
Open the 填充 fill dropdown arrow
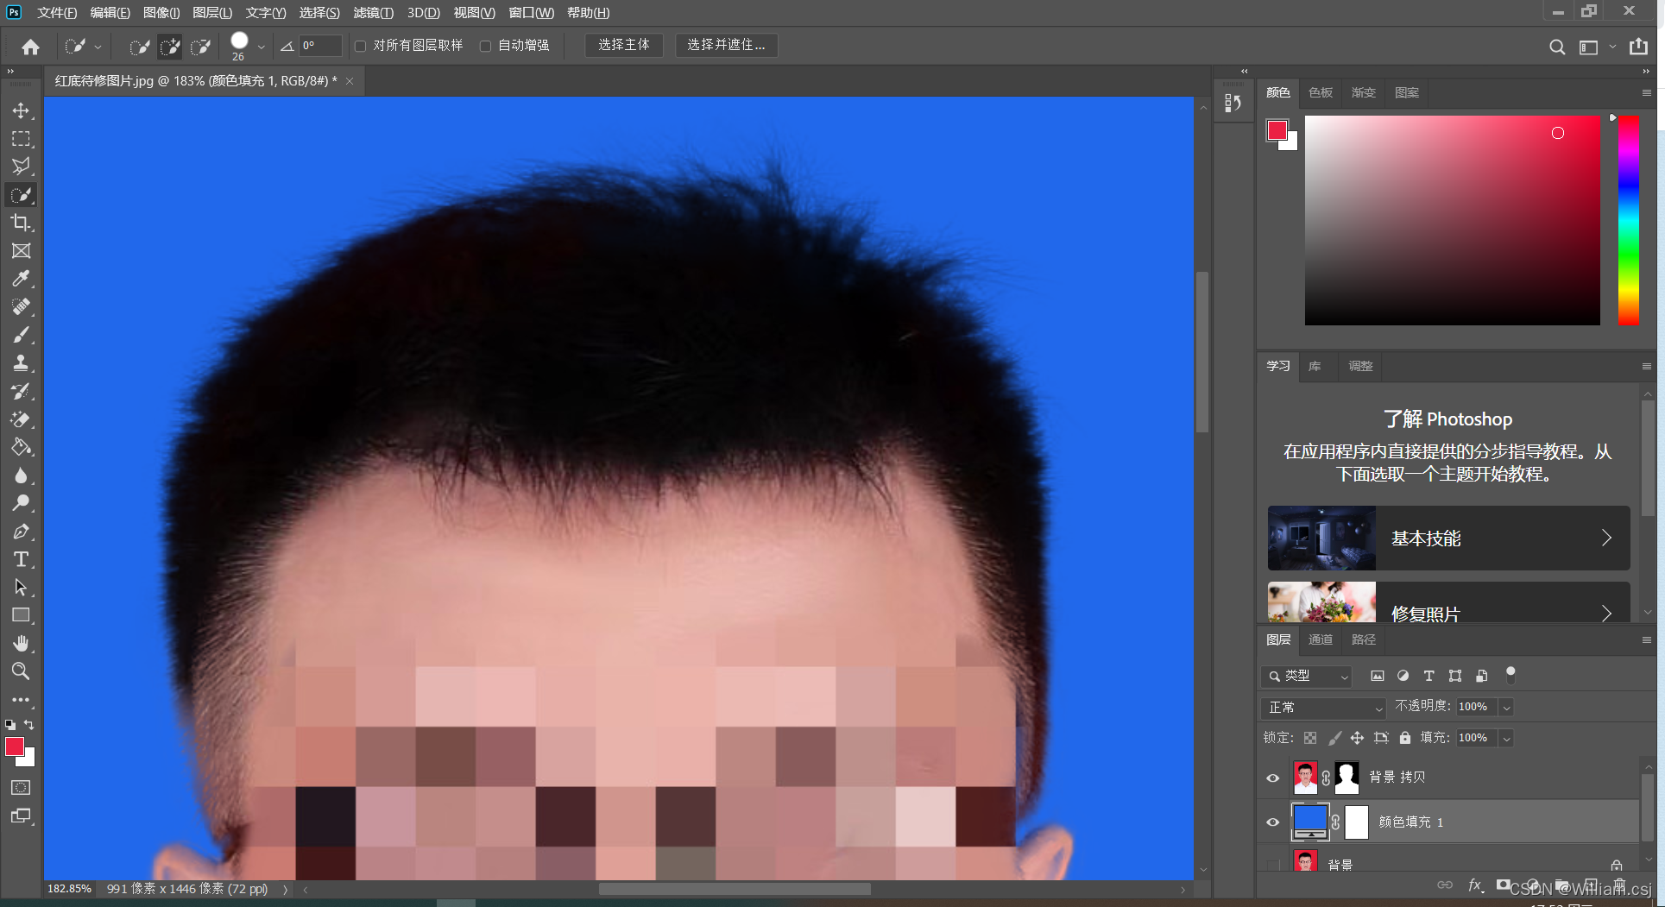click(1506, 738)
